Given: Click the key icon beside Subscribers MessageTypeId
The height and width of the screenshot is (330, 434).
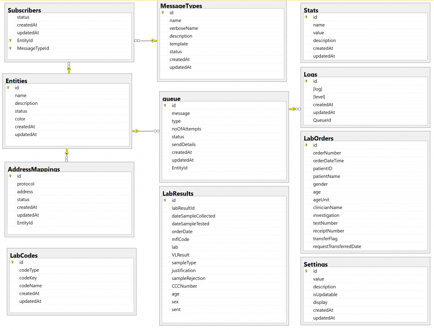Looking at the screenshot, I should click(10, 48).
